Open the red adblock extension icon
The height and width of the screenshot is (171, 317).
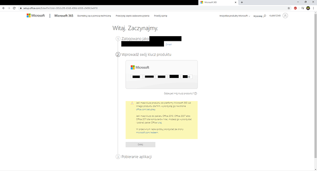click(x=295, y=8)
